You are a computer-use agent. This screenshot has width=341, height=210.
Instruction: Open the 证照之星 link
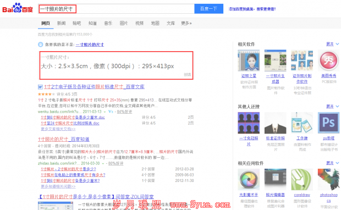(249, 76)
